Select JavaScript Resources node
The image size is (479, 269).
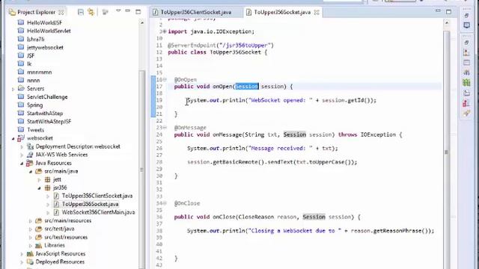coord(60,253)
